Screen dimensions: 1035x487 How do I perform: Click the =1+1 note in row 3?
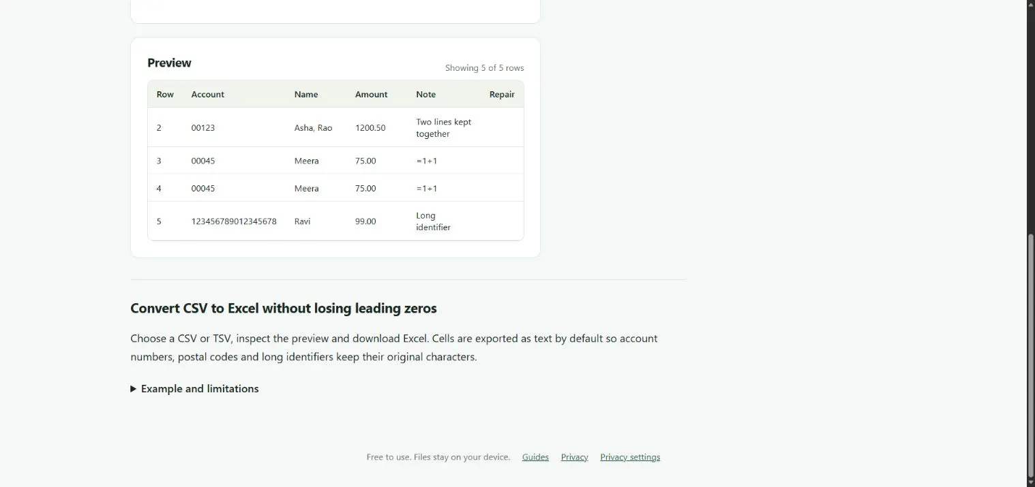coord(427,161)
